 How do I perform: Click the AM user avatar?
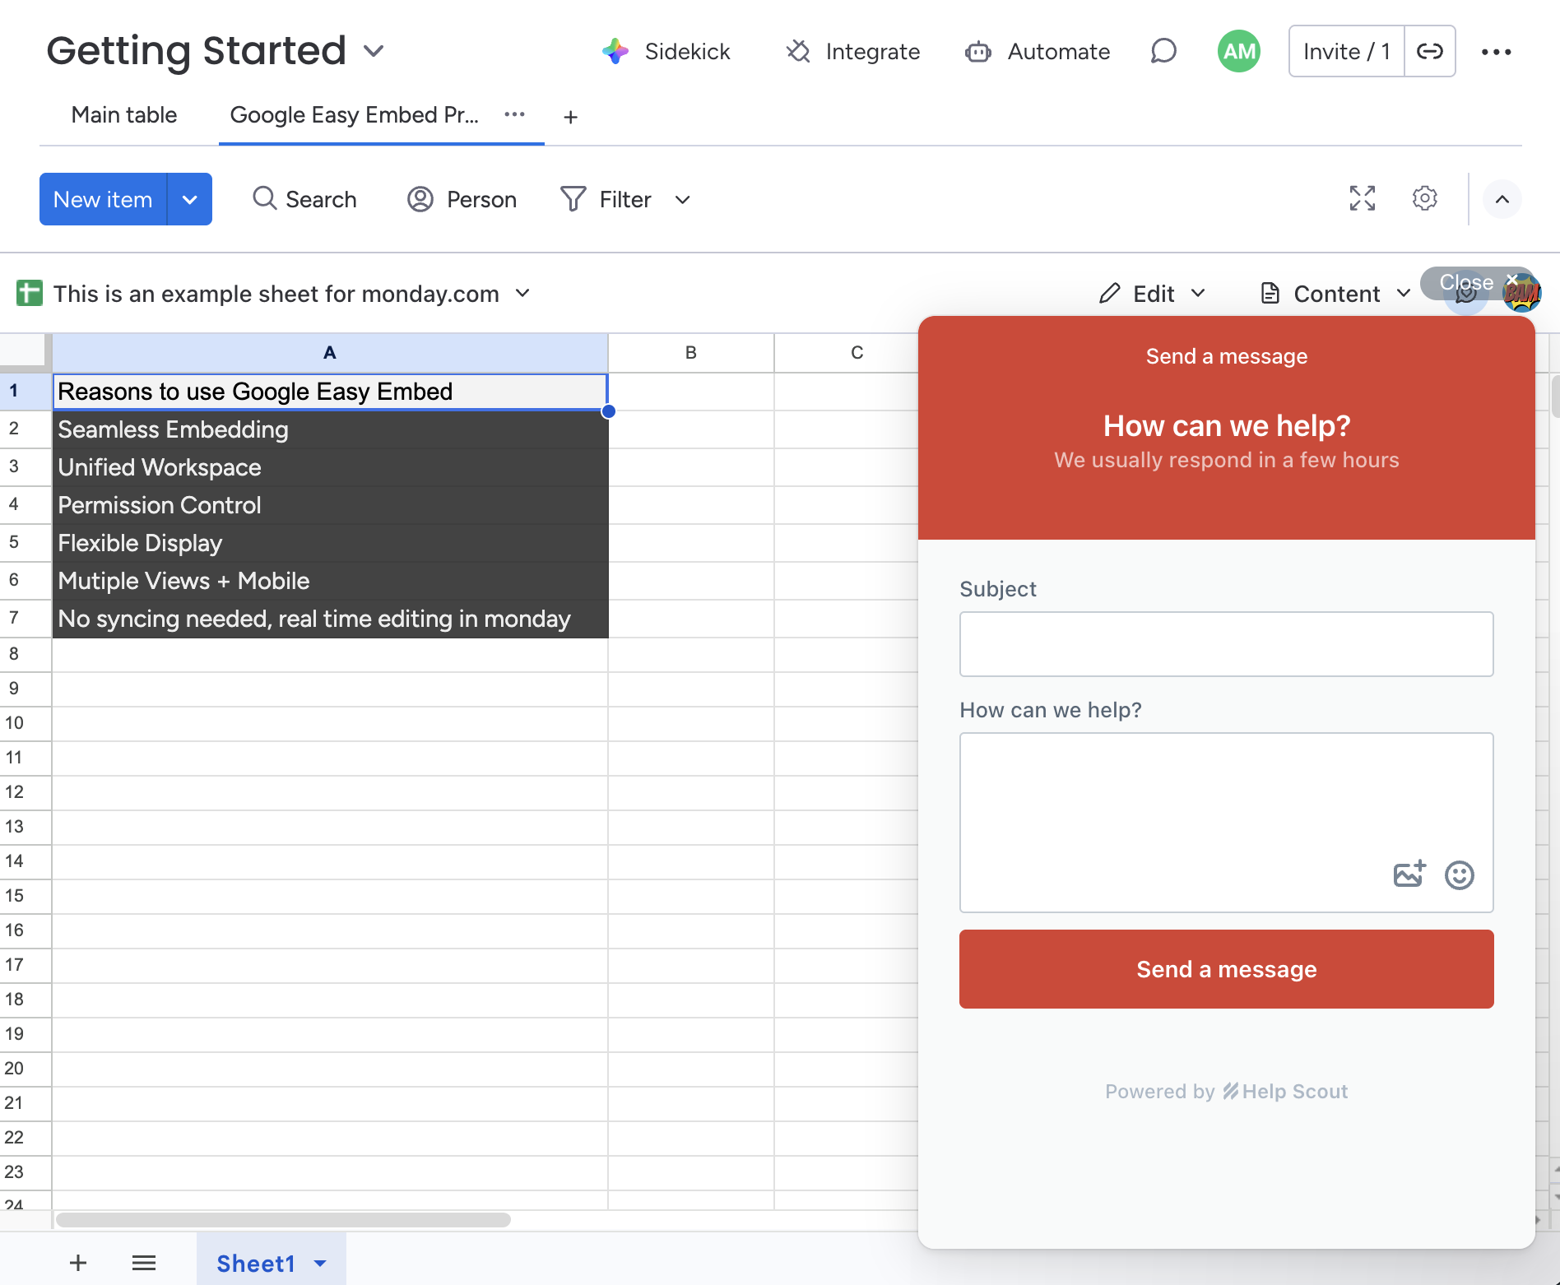[1239, 51]
